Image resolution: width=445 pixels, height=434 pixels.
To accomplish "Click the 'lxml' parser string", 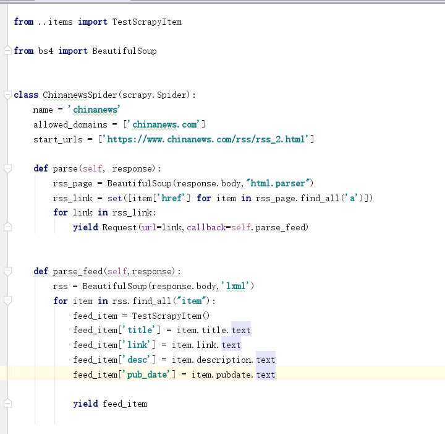I will [x=235, y=286].
